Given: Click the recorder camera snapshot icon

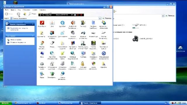Looking at the screenshot, I should 75,15.
